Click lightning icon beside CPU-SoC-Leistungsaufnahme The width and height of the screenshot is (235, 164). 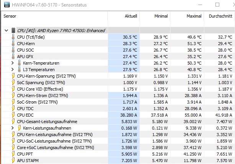(x=13, y=141)
